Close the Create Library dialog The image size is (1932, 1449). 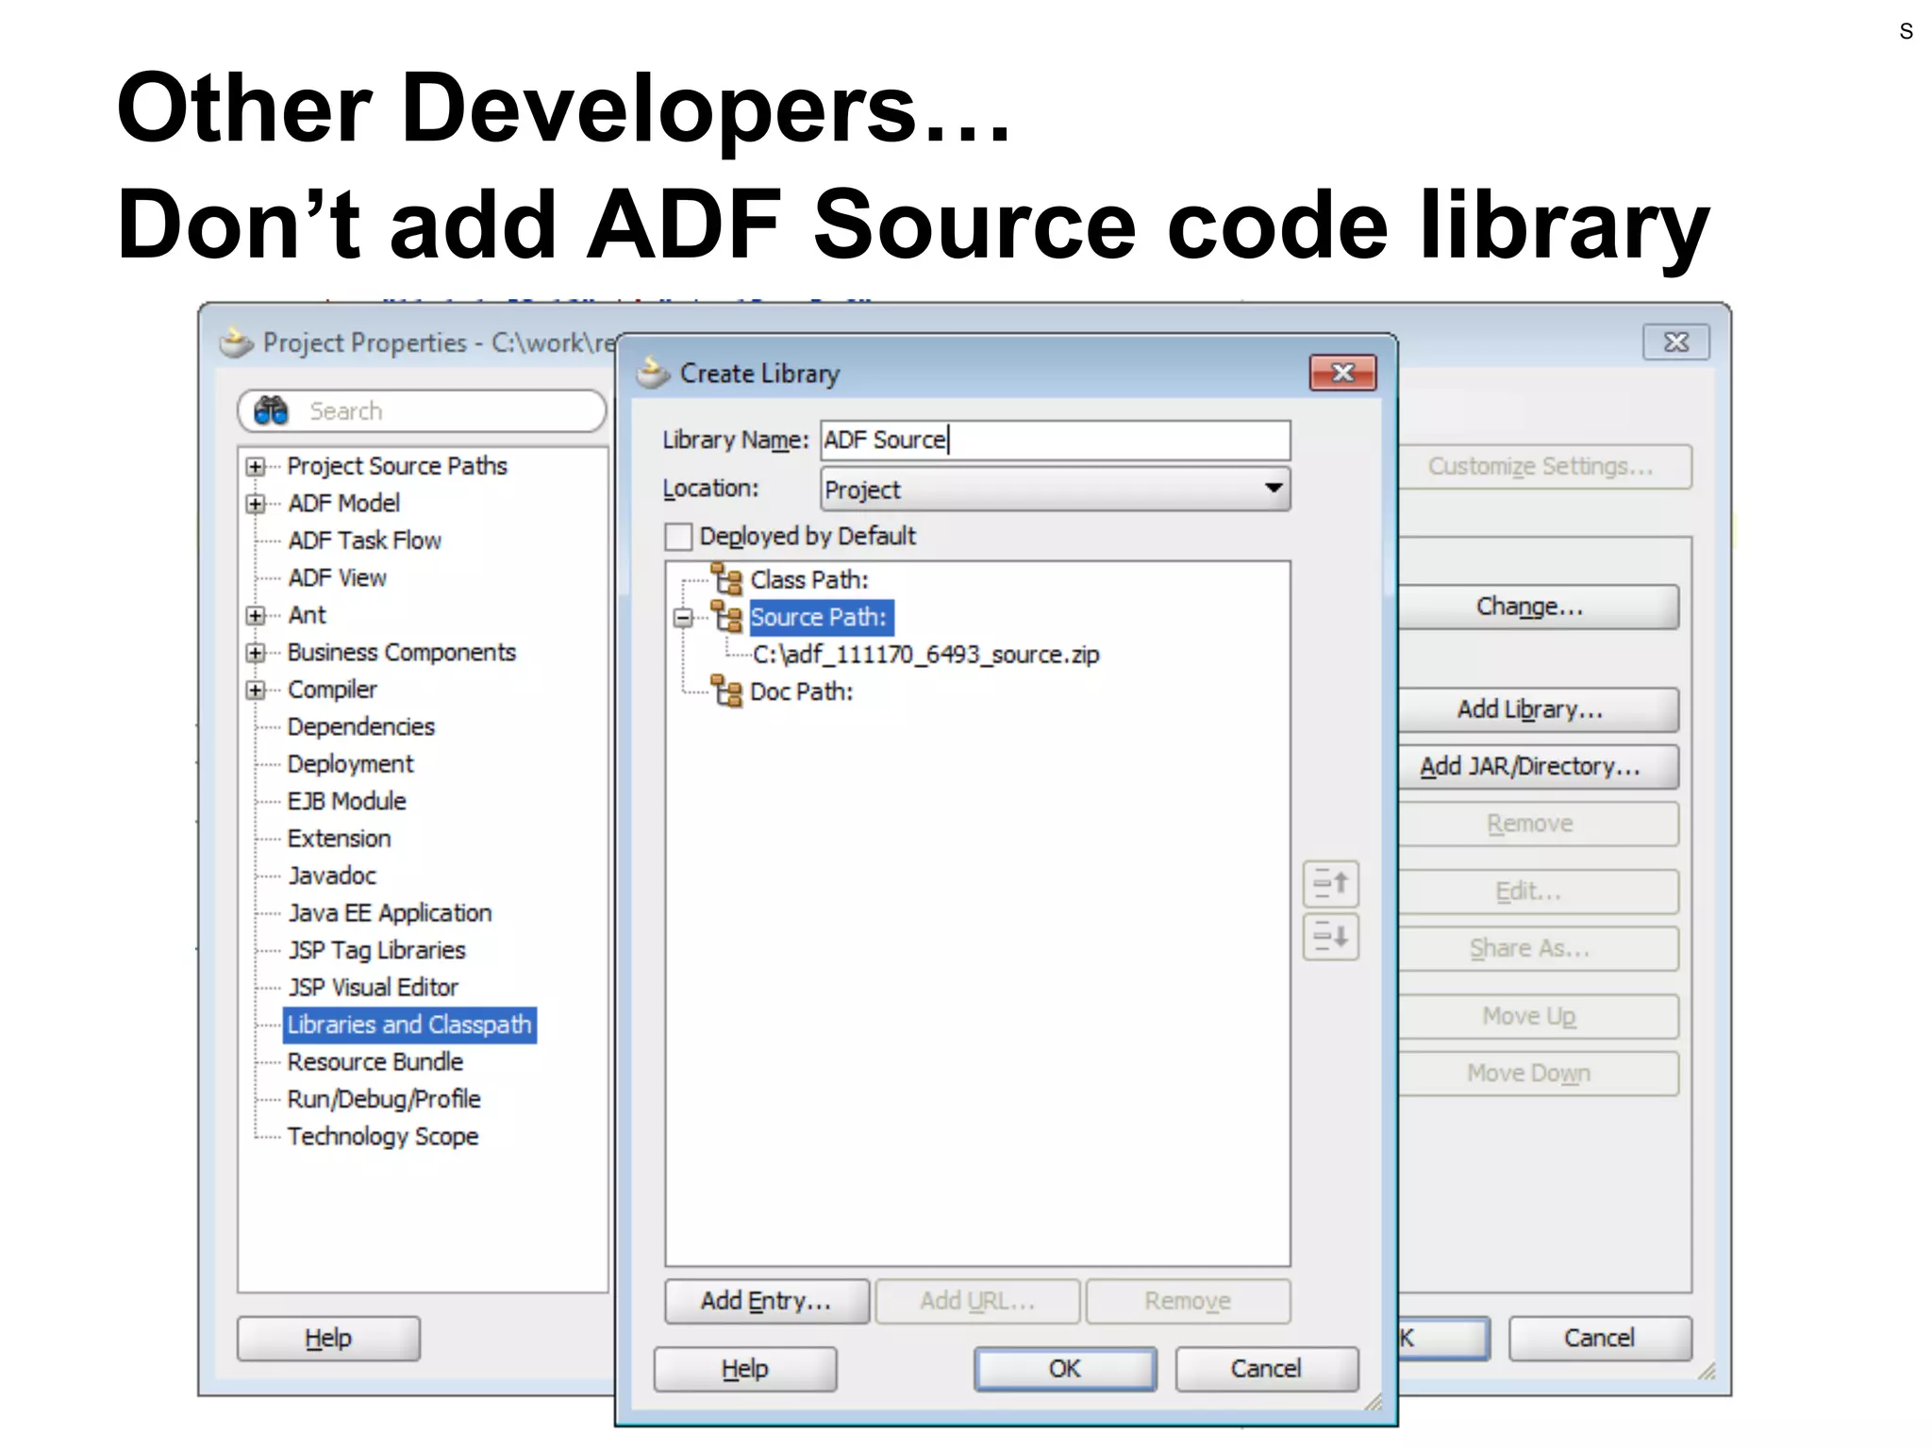pyautogui.click(x=1343, y=373)
